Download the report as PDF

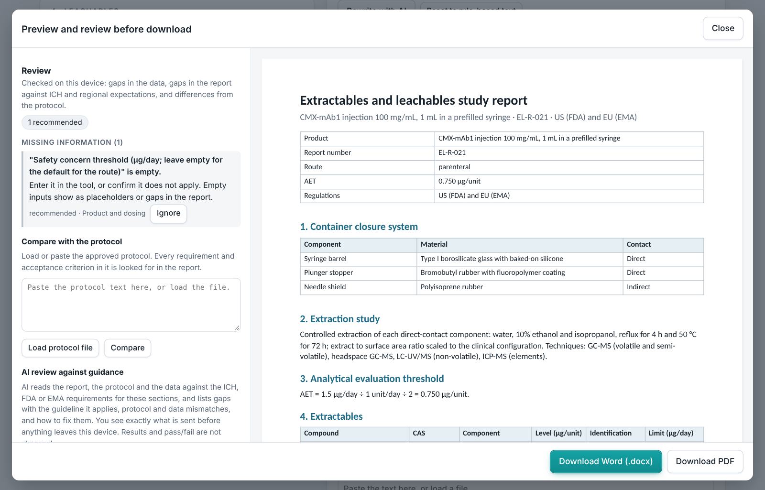[x=705, y=461]
